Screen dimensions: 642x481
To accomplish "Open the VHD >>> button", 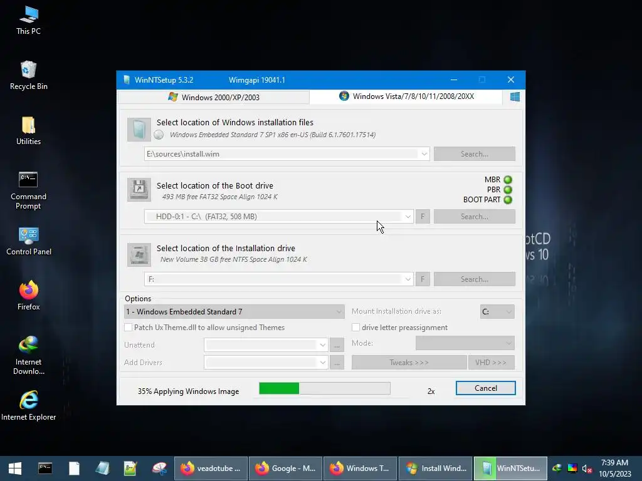I will pos(491,363).
